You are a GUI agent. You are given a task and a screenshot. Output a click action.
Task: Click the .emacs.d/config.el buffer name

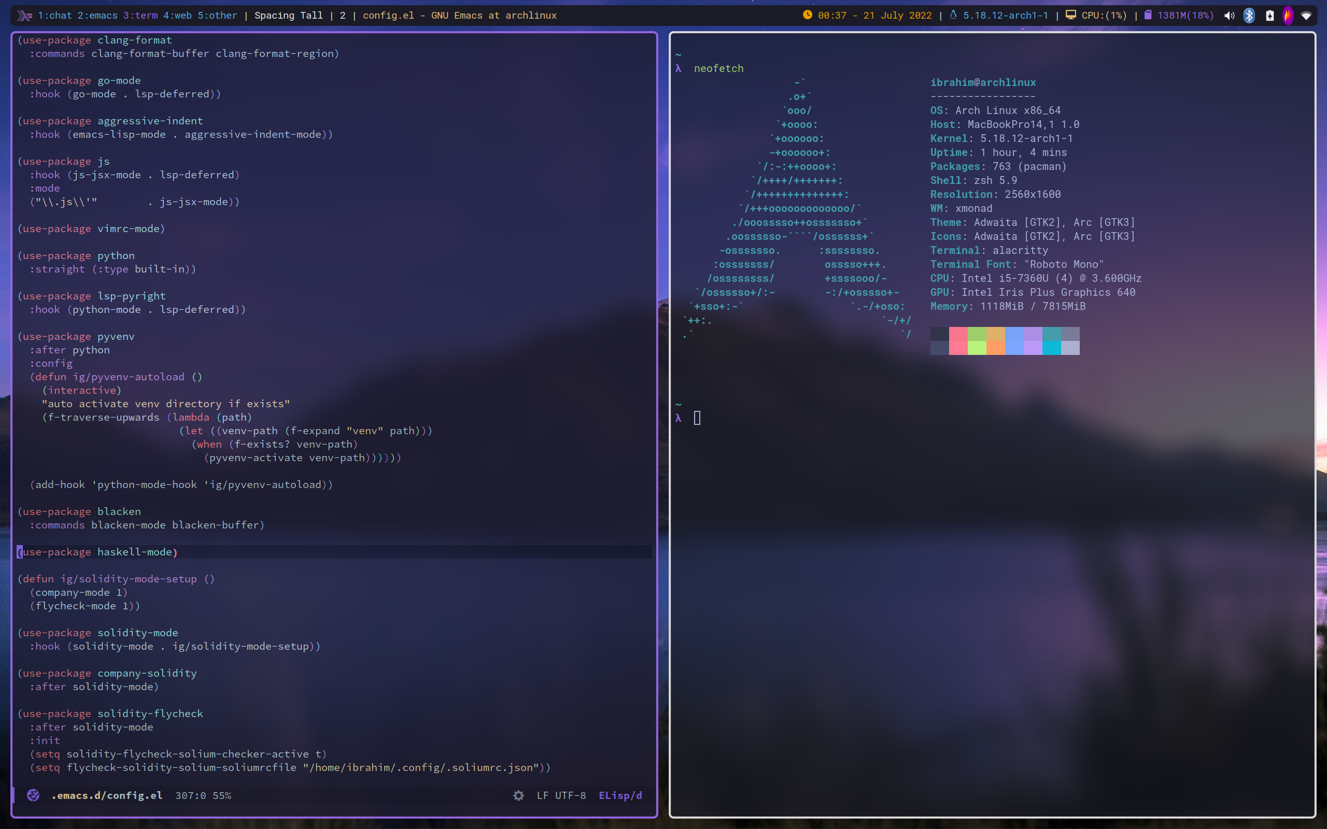click(x=107, y=795)
